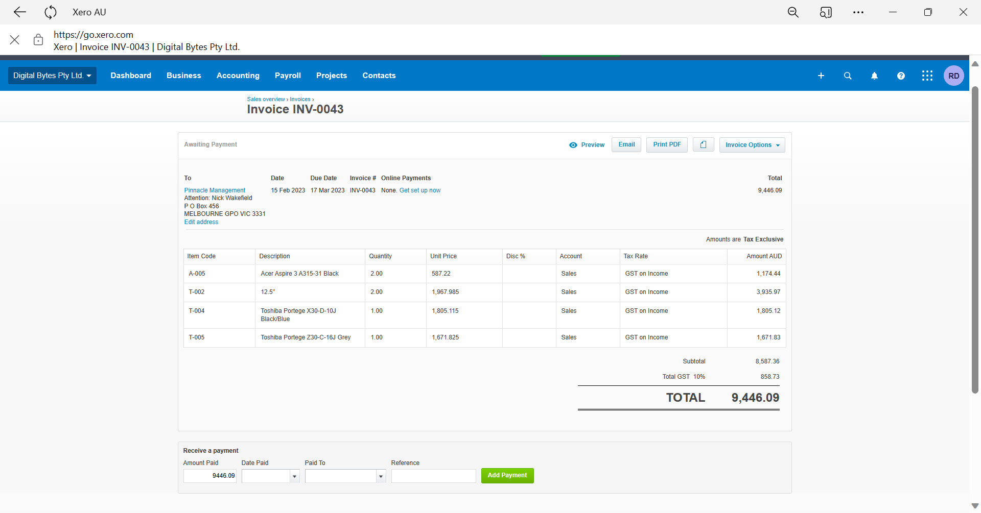Click the copy/attach files icon button
This screenshot has width=981, height=513.
pos(704,145)
